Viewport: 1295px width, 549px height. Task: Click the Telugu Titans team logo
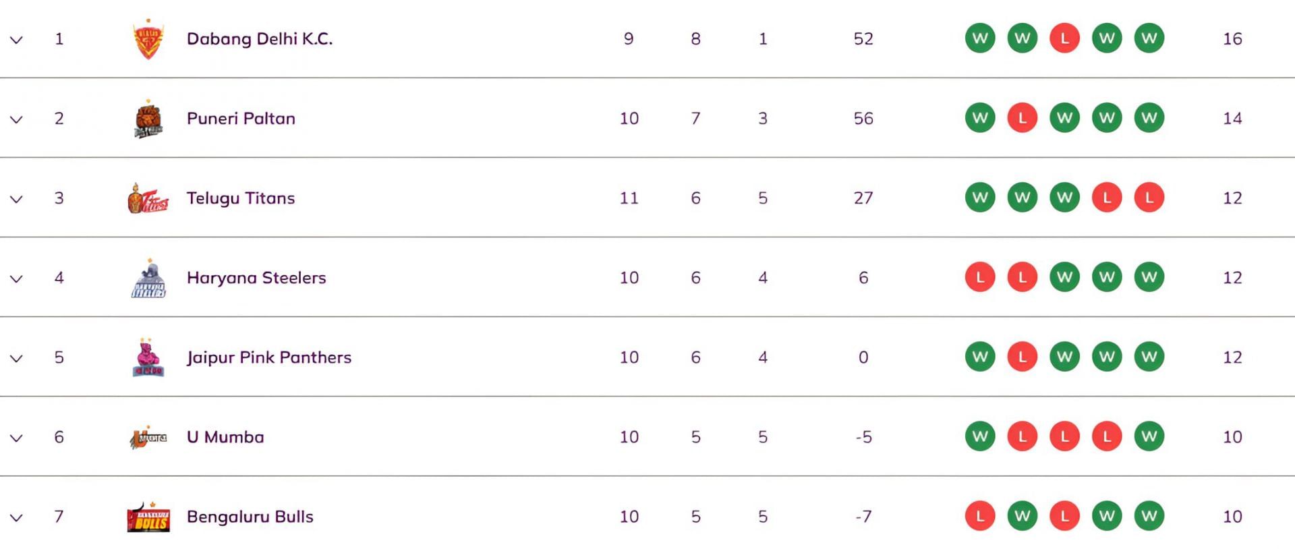coord(148,198)
